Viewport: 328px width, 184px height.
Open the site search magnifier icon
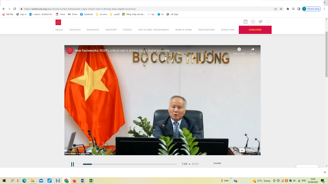268,22
